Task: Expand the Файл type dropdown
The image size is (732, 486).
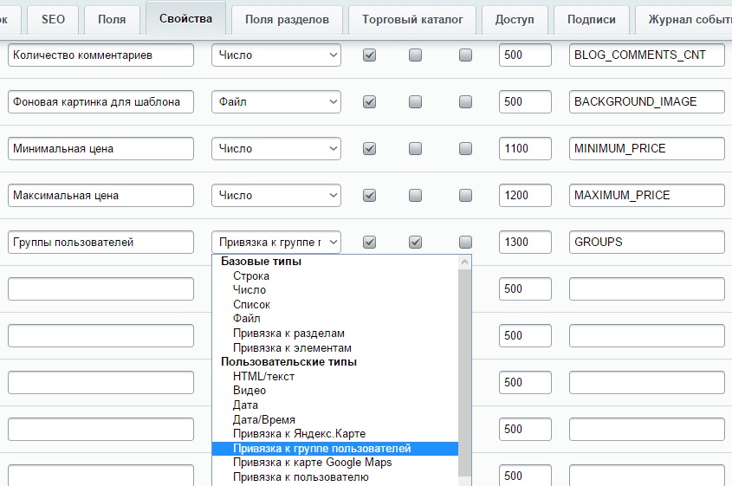Action: pyautogui.click(x=276, y=101)
